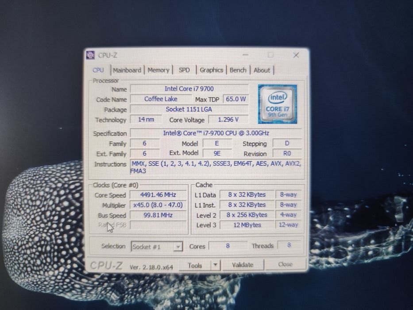Click the Core Voltage value 1.296 V
413x310 pixels.
(x=228, y=120)
